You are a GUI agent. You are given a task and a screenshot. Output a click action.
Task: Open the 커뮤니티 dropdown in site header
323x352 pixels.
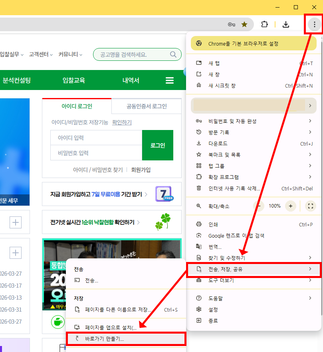pos(70,54)
